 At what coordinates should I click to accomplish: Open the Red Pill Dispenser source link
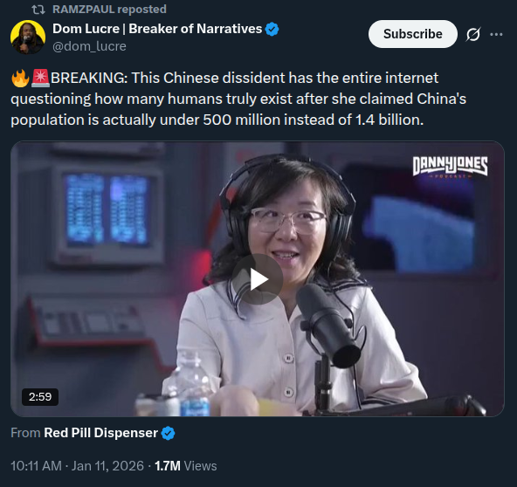click(101, 433)
